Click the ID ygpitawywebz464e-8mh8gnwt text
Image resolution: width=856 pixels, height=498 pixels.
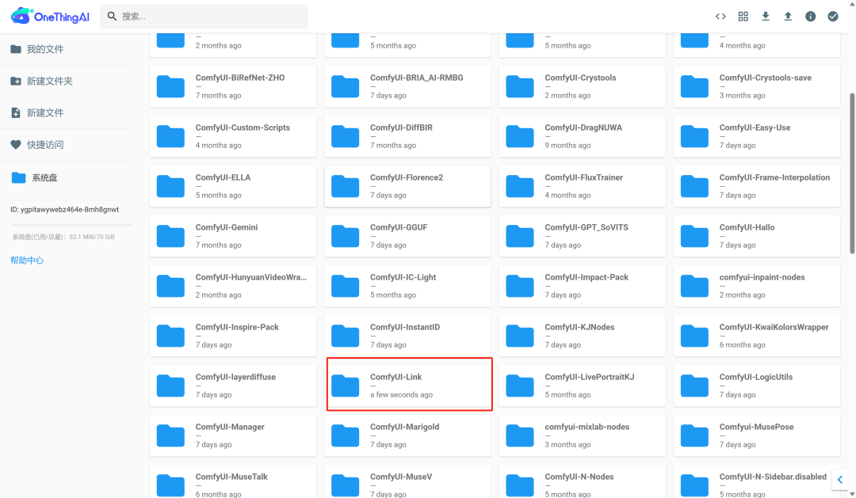[64, 210]
